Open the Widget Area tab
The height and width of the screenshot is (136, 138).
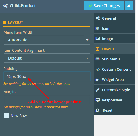pyautogui.click(x=115, y=79)
